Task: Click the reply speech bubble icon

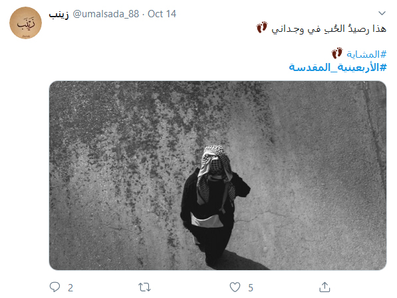Action: pos(55,287)
